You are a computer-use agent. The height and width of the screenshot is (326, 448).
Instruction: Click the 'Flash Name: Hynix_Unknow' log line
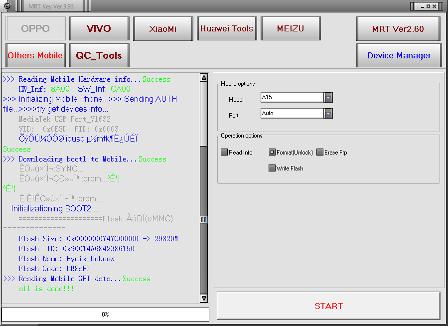[67, 259]
